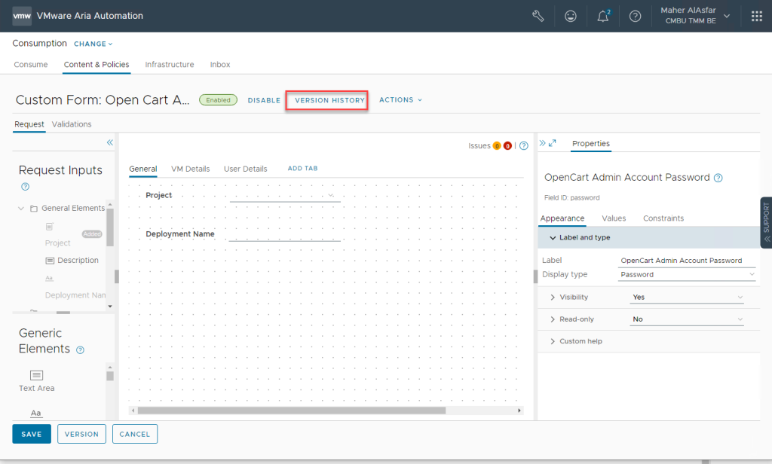
Task: Click the General Elements folder icon
Action: click(x=34, y=209)
